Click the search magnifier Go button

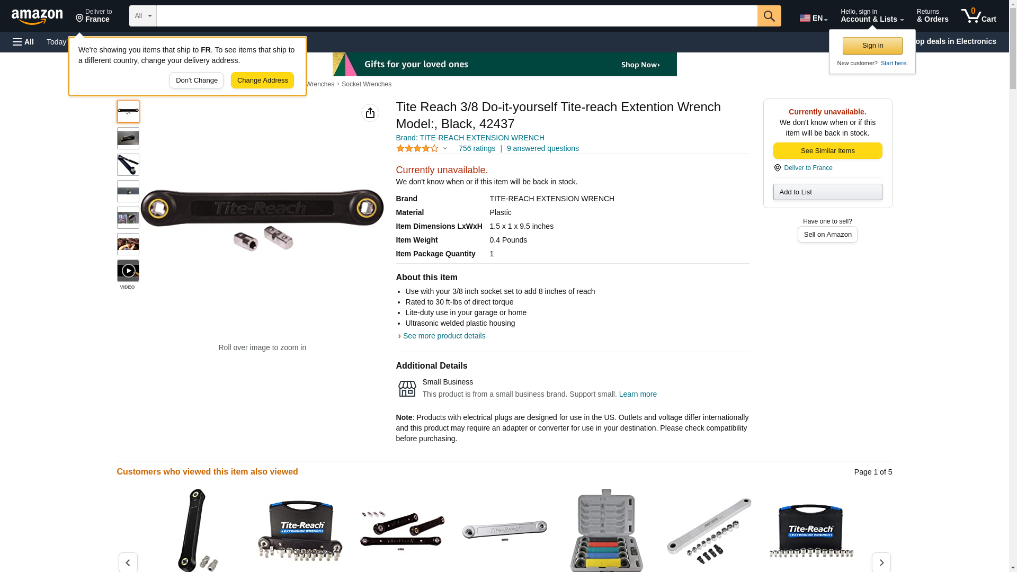pyautogui.click(x=769, y=16)
